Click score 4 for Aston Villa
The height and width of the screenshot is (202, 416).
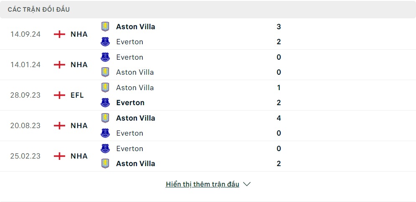point(279,118)
